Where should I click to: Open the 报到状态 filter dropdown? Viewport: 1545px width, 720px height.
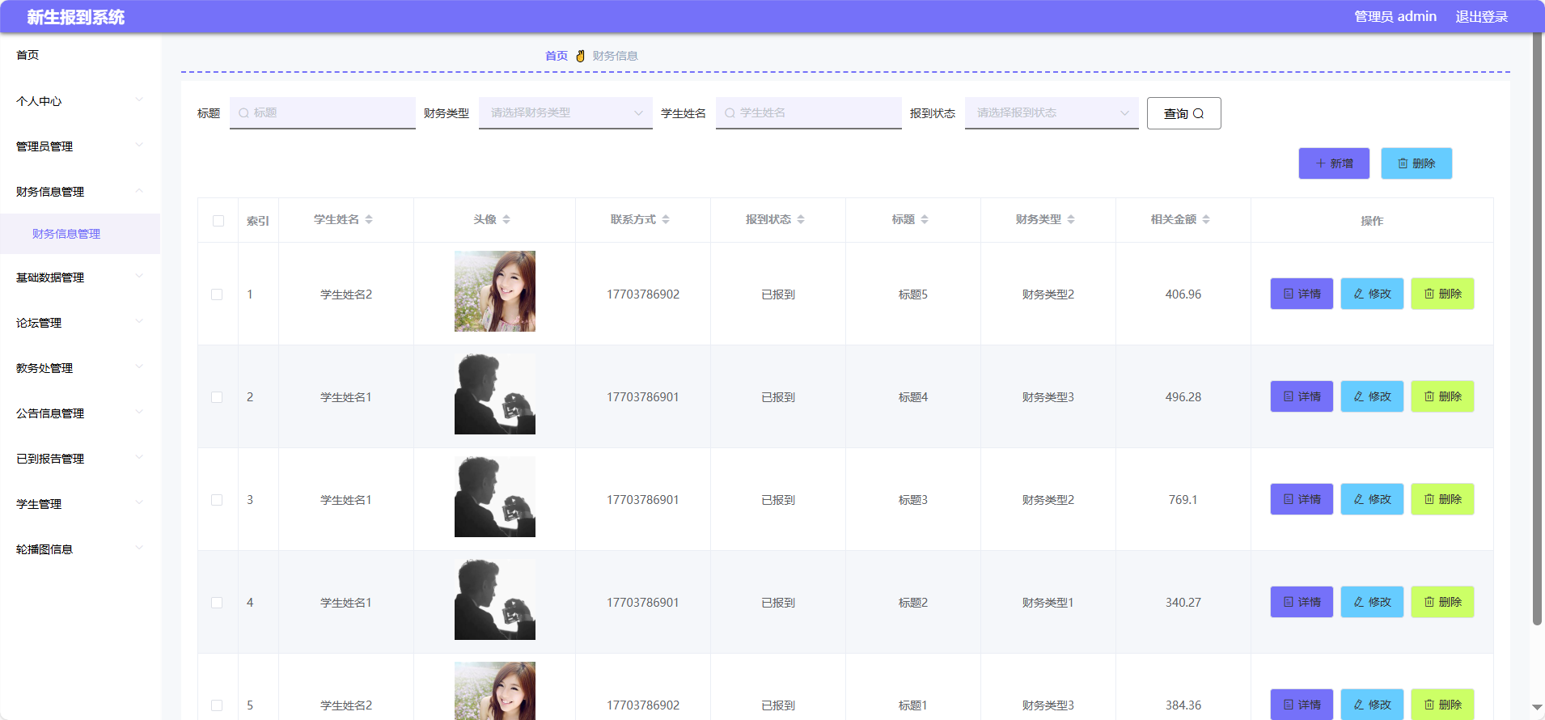coord(1052,113)
